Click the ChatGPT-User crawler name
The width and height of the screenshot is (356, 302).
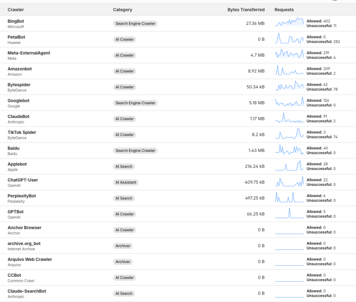[23, 180]
